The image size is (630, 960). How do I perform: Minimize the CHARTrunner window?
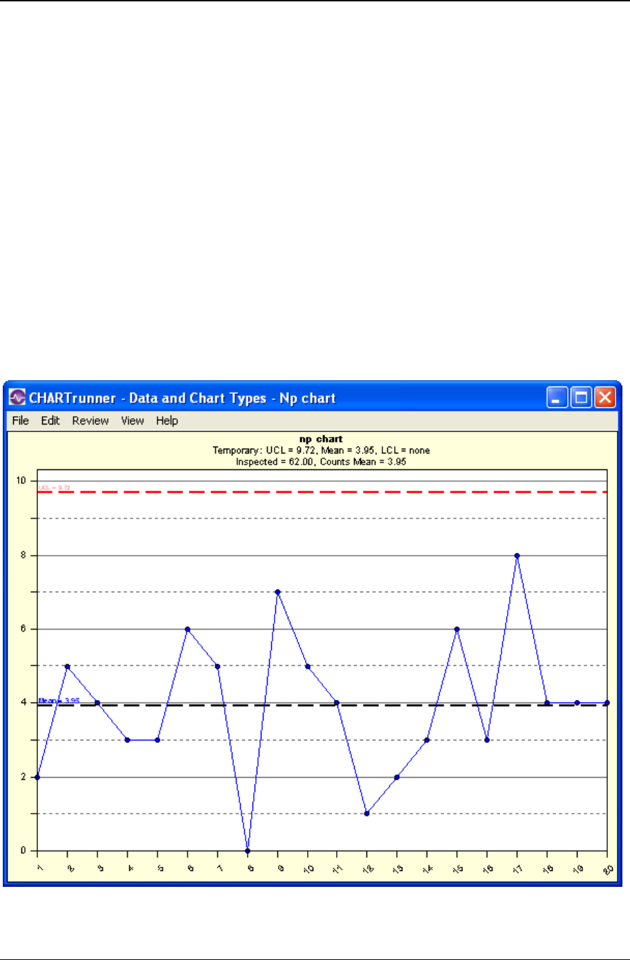click(x=558, y=398)
